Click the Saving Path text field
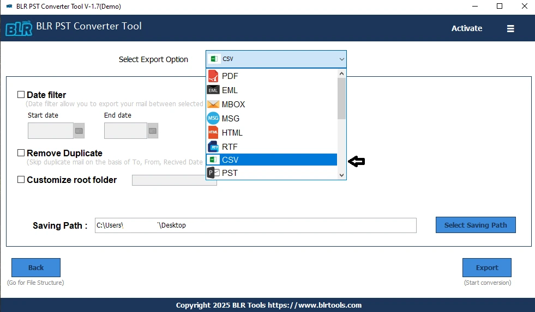 [x=256, y=225]
